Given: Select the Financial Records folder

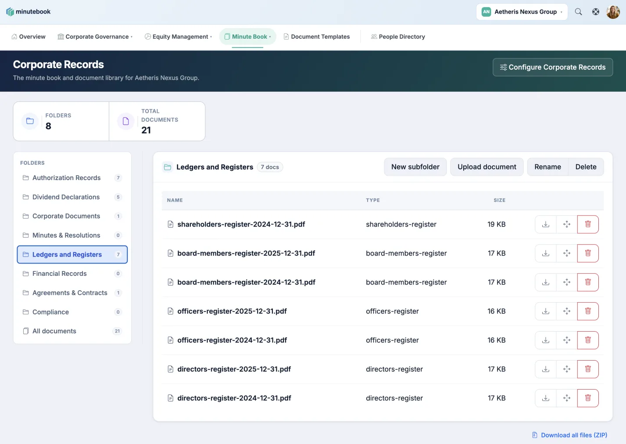Looking at the screenshot, I should [x=72, y=274].
